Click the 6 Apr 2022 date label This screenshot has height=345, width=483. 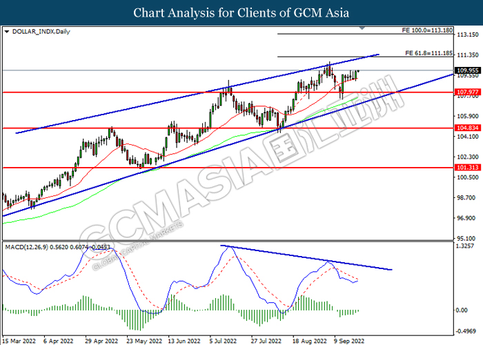59,341
